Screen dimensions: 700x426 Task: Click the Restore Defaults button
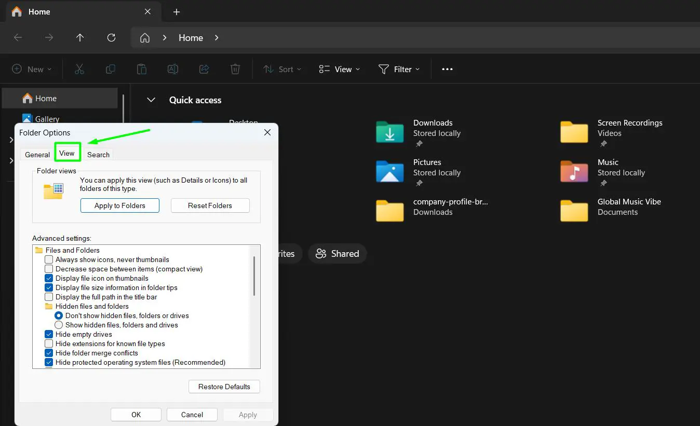[224, 387]
